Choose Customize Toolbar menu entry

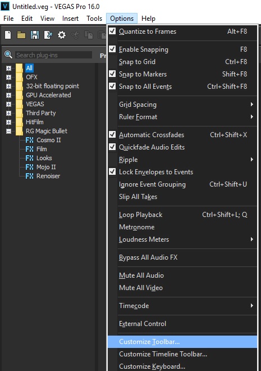[x=182, y=342]
